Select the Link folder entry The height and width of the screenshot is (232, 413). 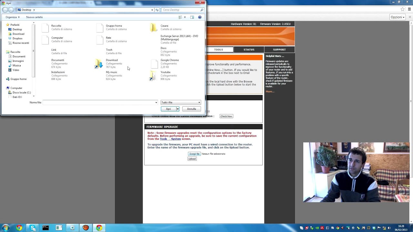60,52
